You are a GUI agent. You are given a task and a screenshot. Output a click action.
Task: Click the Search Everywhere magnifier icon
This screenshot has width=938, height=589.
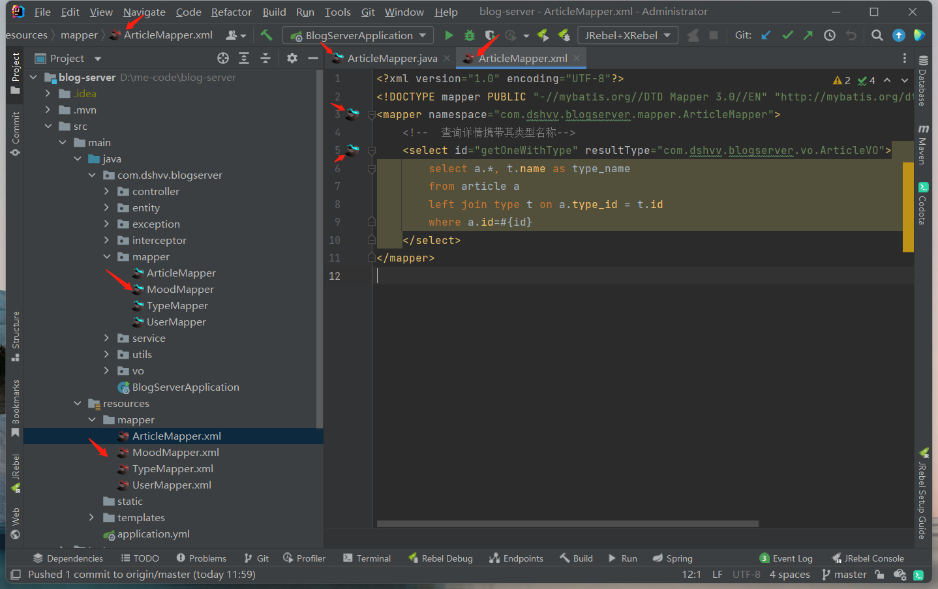[877, 35]
